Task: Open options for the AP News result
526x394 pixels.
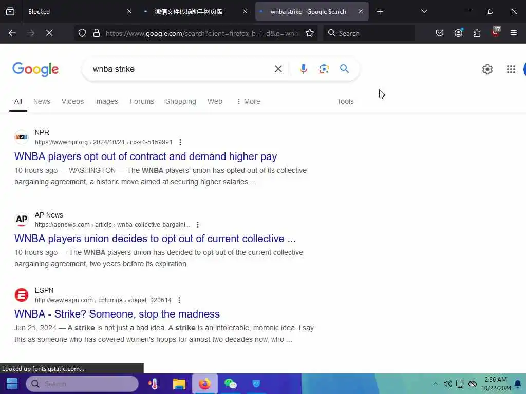Action: (x=198, y=225)
